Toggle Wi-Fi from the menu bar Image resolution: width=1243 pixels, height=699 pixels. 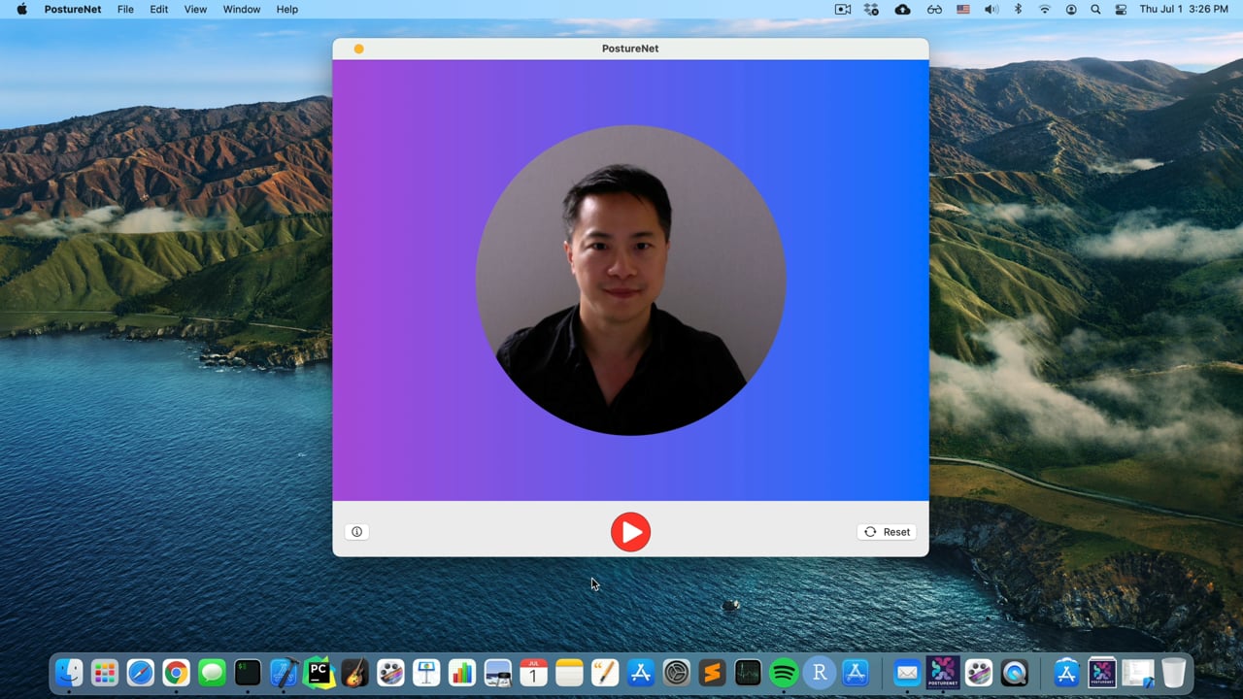[1044, 9]
